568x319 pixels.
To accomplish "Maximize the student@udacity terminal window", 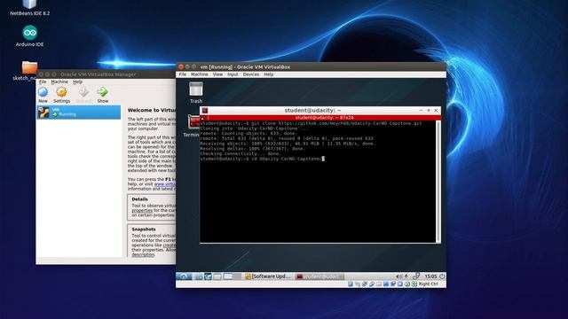I will (x=429, y=110).
